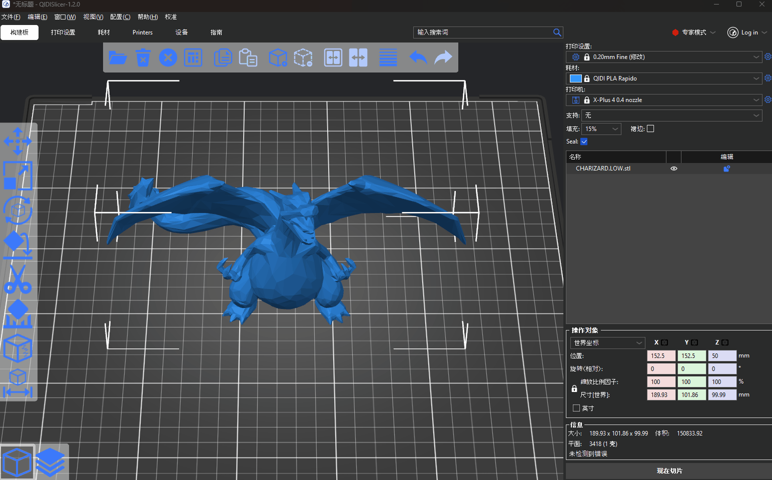Hide CHARIZARD.LOW.stl with eye icon
This screenshot has height=480, width=772.
click(674, 168)
